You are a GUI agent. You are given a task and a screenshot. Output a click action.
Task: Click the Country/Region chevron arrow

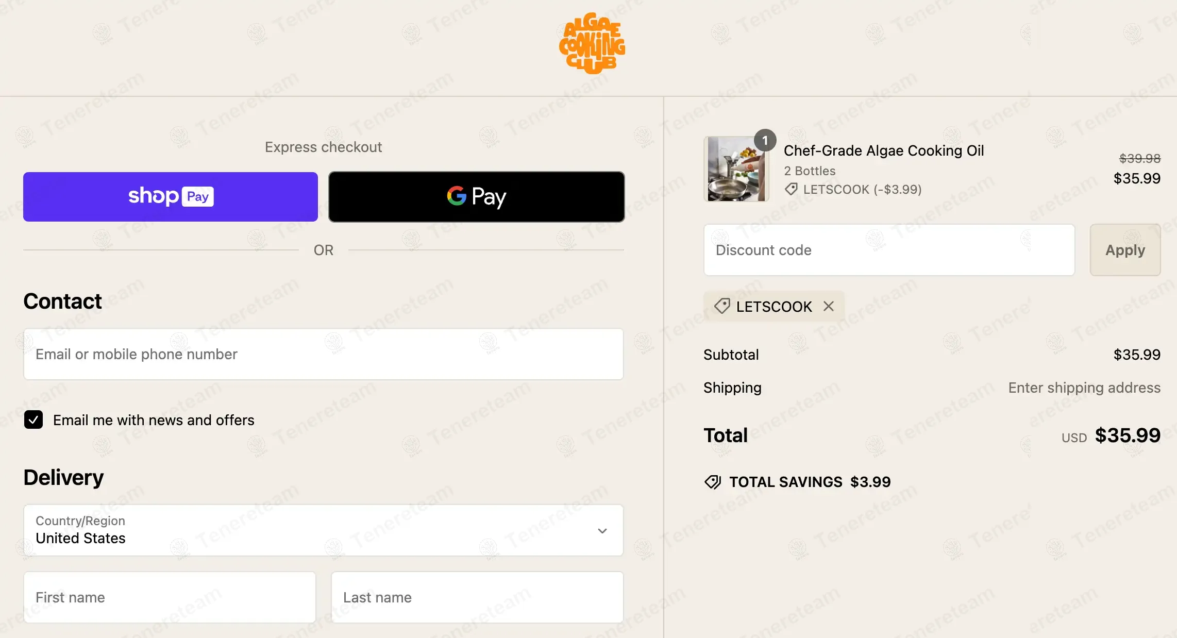(x=602, y=530)
